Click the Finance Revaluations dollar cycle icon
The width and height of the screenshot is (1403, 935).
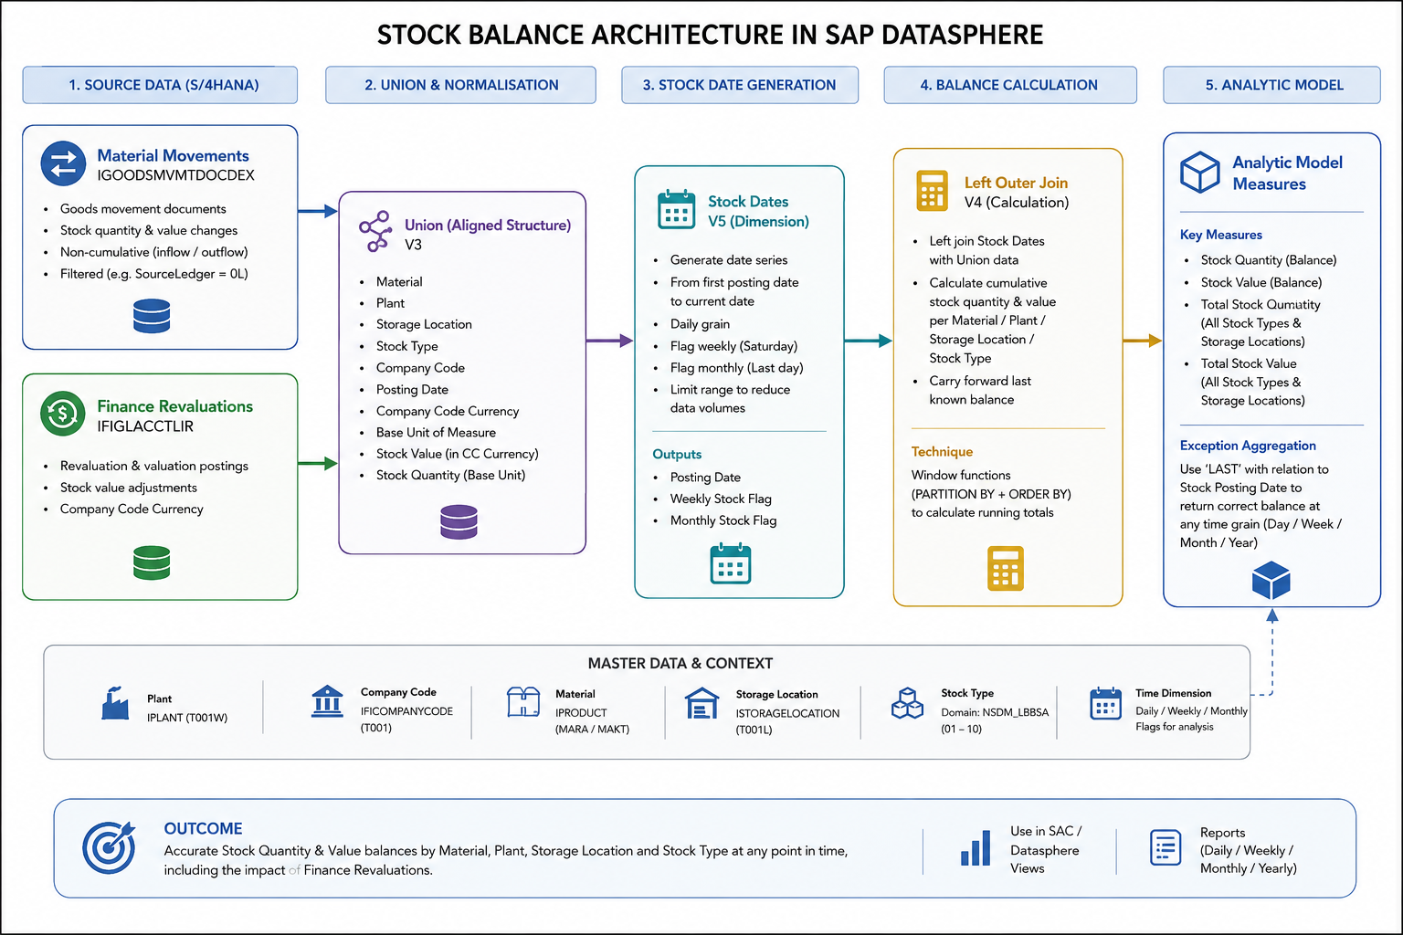(63, 414)
